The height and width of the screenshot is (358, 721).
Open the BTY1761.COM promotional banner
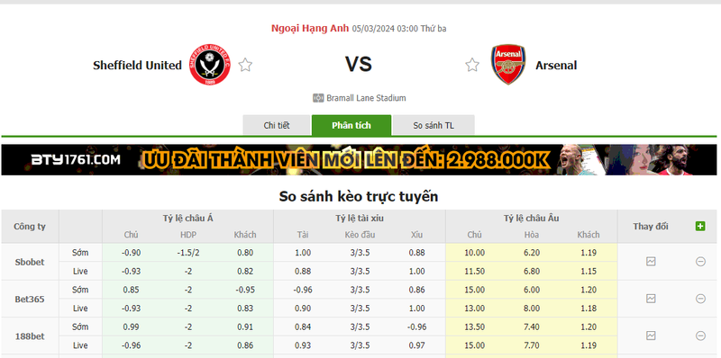[x=359, y=160]
